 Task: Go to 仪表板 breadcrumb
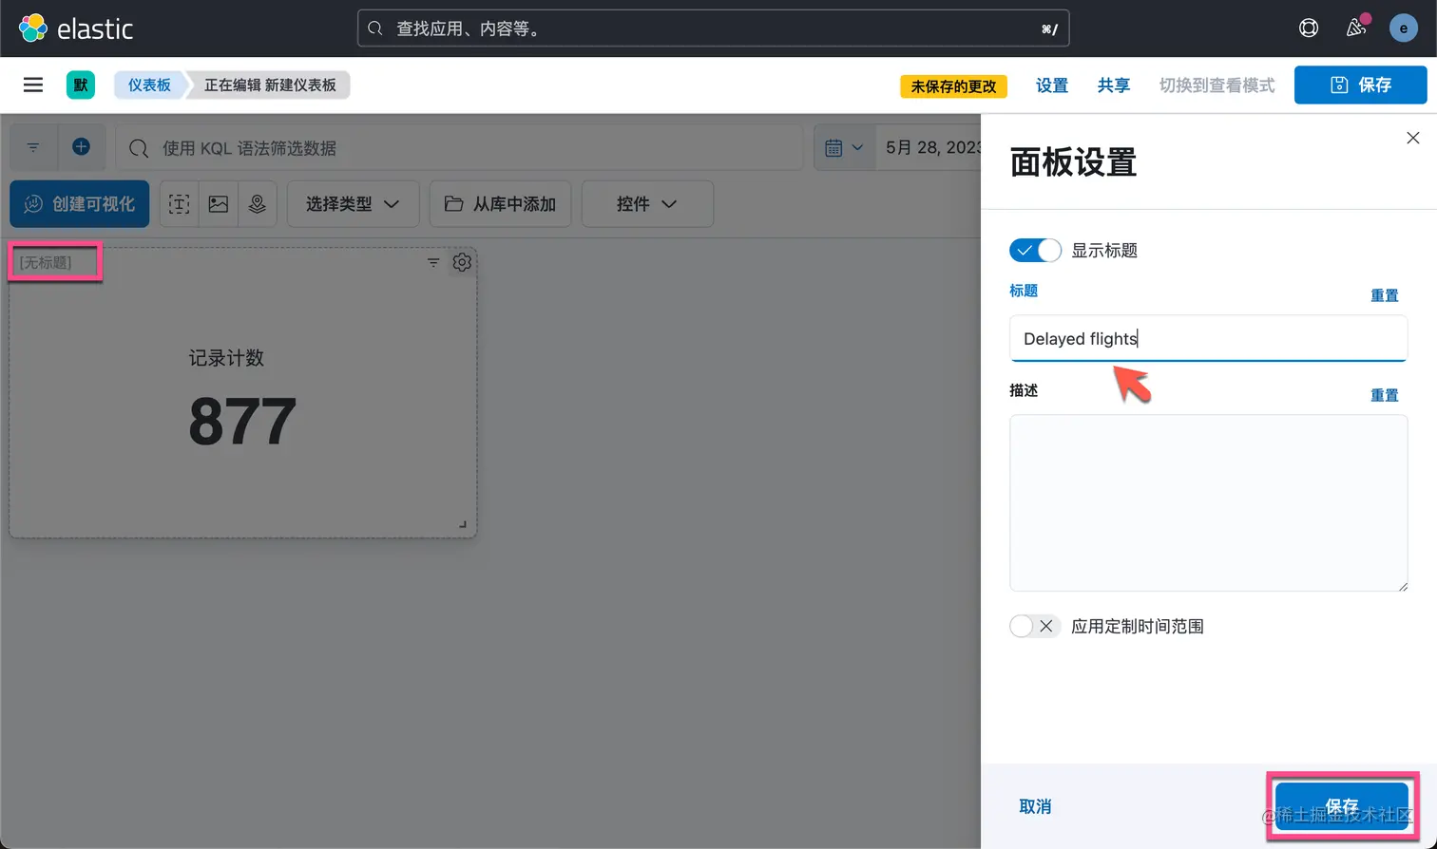[149, 85]
